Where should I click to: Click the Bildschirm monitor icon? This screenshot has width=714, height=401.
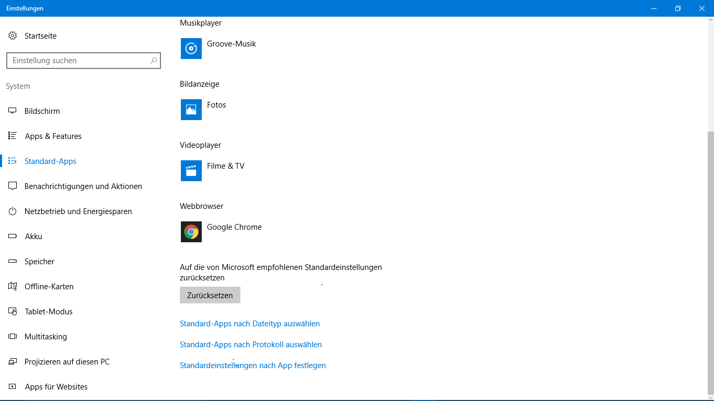point(13,111)
